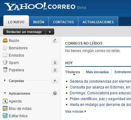Open the CONTACTOS tab
Image resolution: width=131 pixels, height=120 pixels.
point(63,21)
